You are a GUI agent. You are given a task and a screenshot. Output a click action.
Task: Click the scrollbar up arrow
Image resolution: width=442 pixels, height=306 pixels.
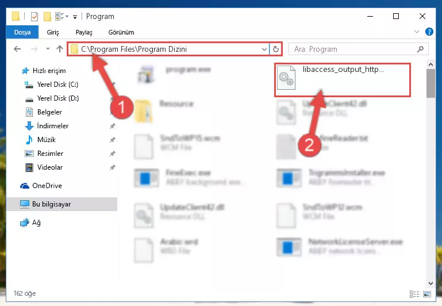coord(431,65)
